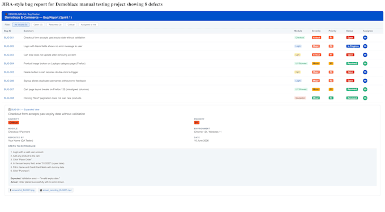Open the screen_recording_BUG001.mp4 attachment

(x=55, y=190)
